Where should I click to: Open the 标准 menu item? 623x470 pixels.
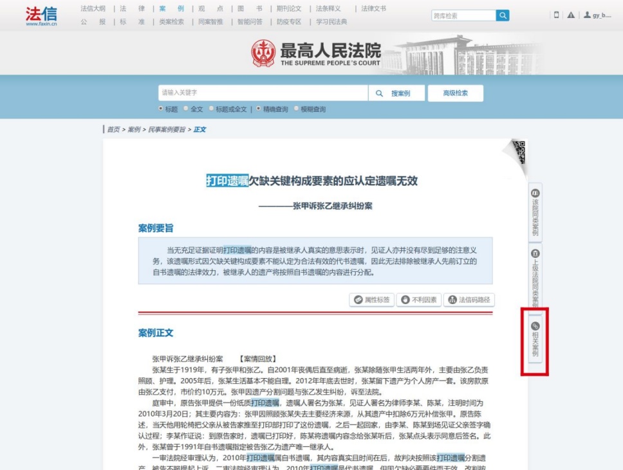pyautogui.click(x=133, y=22)
